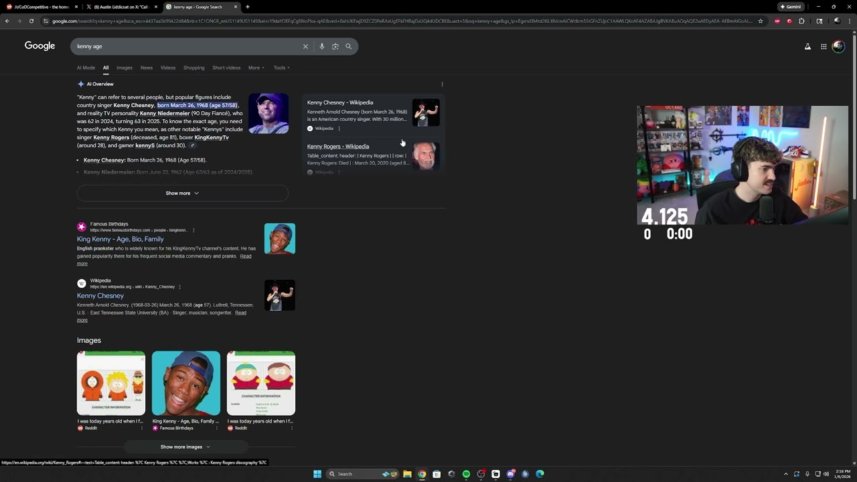The height and width of the screenshot is (482, 857).
Task: Click the link chip after 'kennyS (around 30)'
Action: pyautogui.click(x=192, y=145)
